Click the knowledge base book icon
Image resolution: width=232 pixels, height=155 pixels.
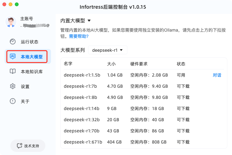pyautogui.click(x=13, y=71)
